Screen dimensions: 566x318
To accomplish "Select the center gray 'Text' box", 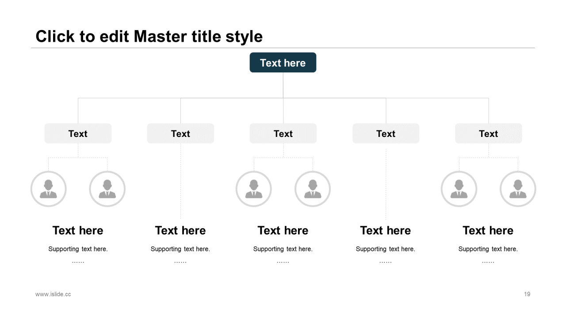I will coord(283,133).
